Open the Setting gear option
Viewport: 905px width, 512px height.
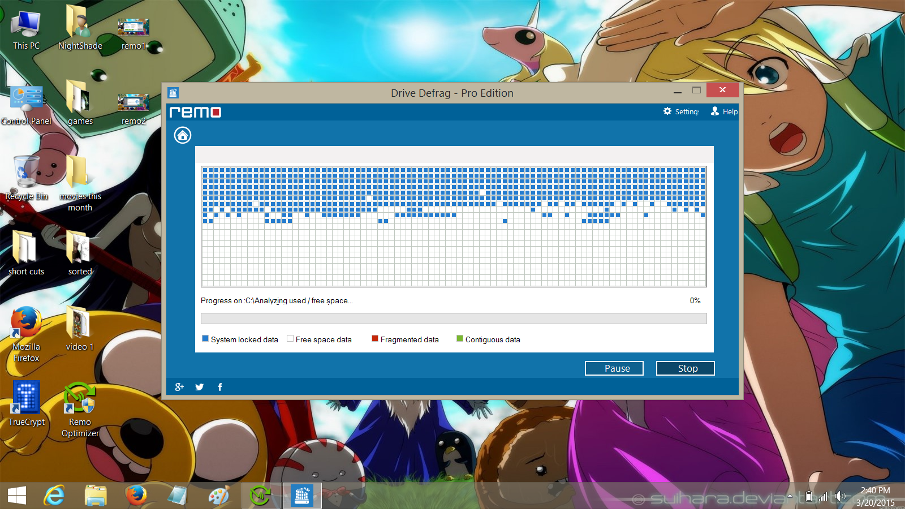coord(681,111)
